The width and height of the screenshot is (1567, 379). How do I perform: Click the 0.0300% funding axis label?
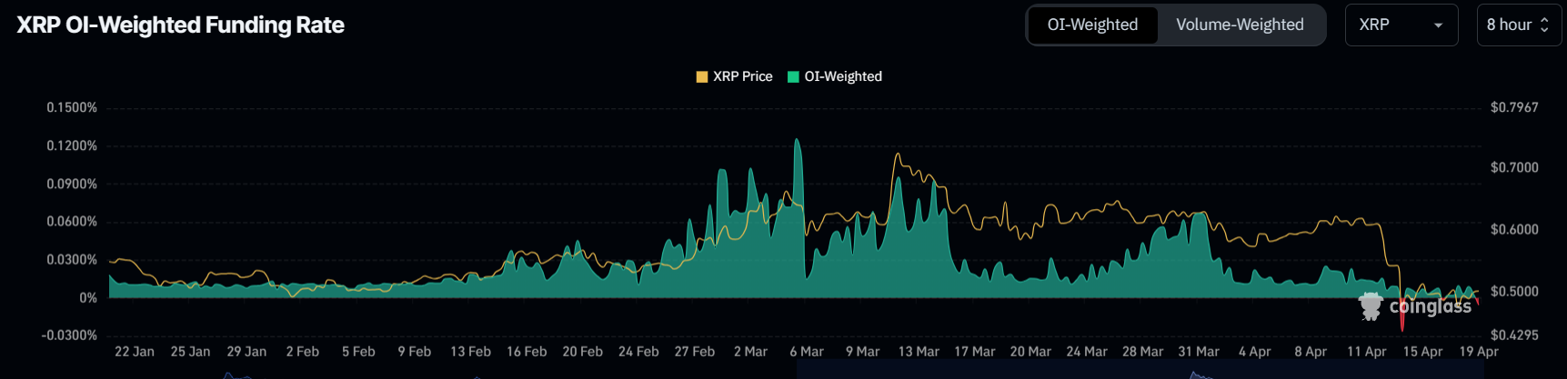tap(72, 259)
